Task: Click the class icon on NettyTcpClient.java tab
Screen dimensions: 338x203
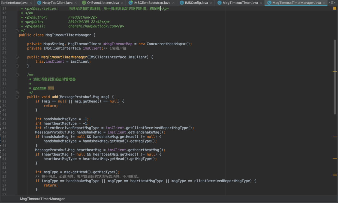Action: [x=39, y=3]
